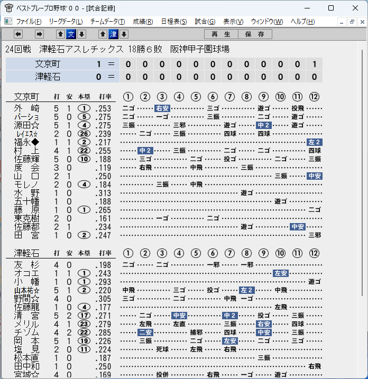Image resolution: width=368 pixels, height=379 pixels.
Task: Click the 再生 playback button
Action: click(221, 34)
